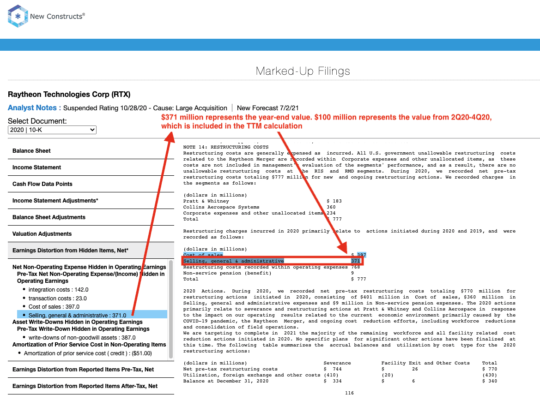This screenshot has width=540, height=400.
Task: Select the integration costs : 142.0 item
Action: point(58,290)
